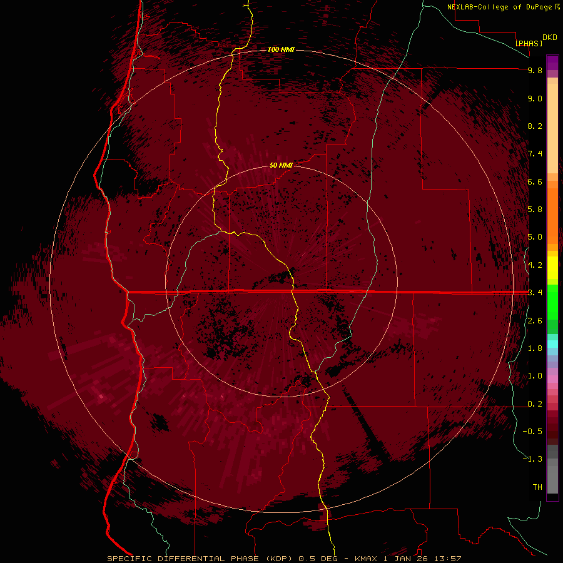563x563 pixels.
Task: Click the 1.0 legend value
Action: coord(535,376)
